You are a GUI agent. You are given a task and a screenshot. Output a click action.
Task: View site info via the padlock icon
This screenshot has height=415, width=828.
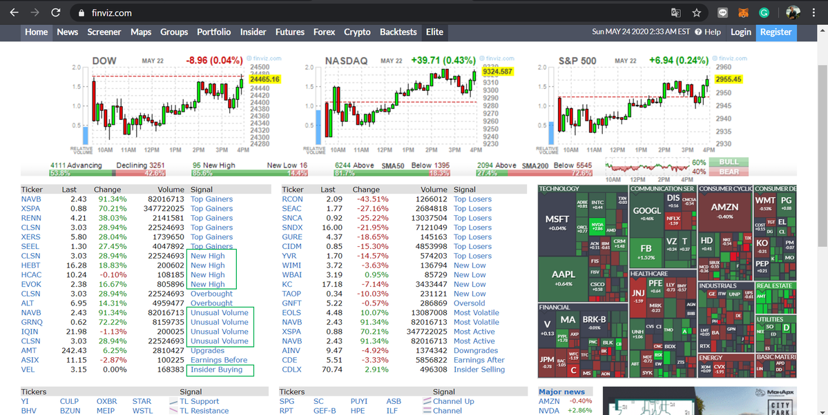[81, 12]
